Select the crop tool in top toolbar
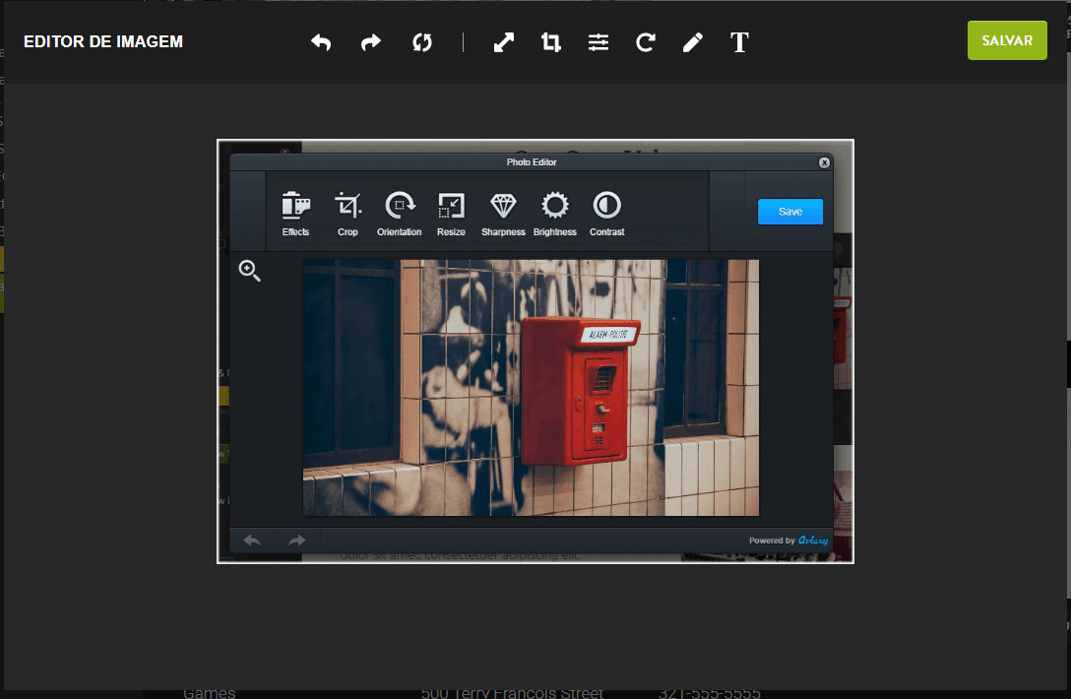The image size is (1071, 699). tap(551, 42)
